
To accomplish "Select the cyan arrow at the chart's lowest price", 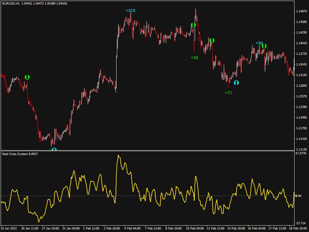I will pos(54,149).
